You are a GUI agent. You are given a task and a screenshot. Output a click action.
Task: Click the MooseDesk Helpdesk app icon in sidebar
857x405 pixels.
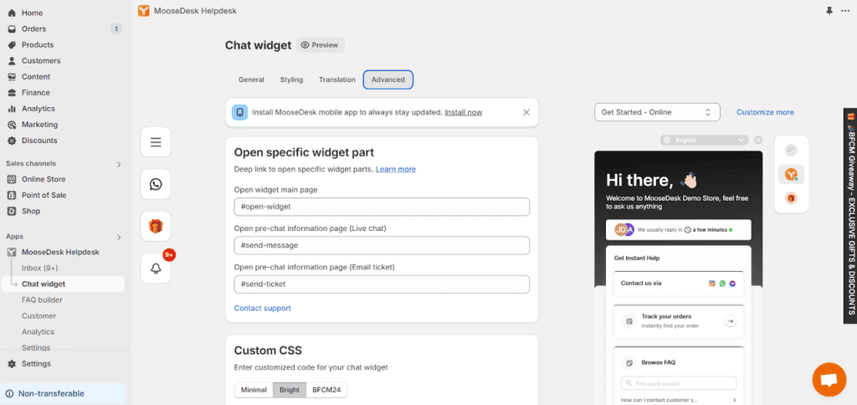(12, 252)
